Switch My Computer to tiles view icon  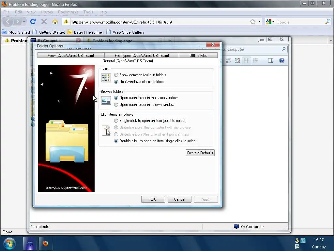tap(228, 60)
